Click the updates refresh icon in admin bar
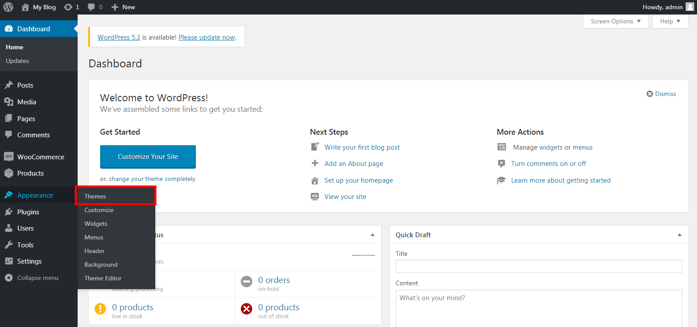 68,7
